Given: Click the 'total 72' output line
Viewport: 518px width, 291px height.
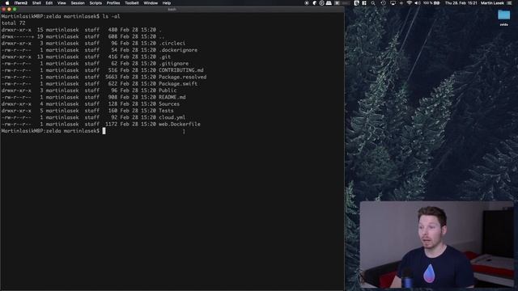Looking at the screenshot, I should click(13, 23).
